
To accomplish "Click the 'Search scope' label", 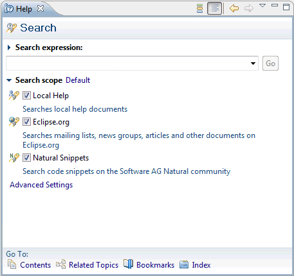I will tap(39, 80).
